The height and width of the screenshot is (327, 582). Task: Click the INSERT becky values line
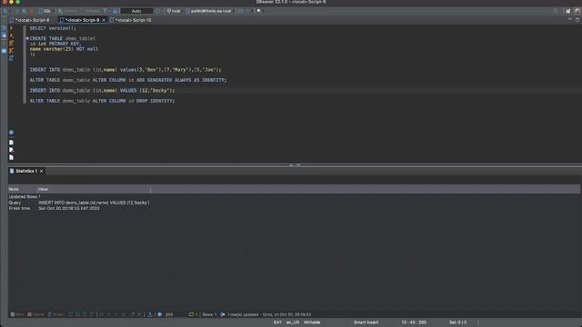click(x=102, y=91)
